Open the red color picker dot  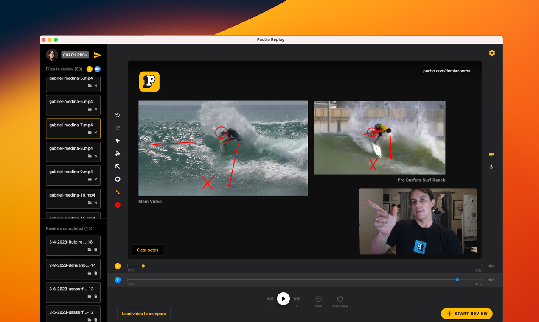(x=118, y=205)
